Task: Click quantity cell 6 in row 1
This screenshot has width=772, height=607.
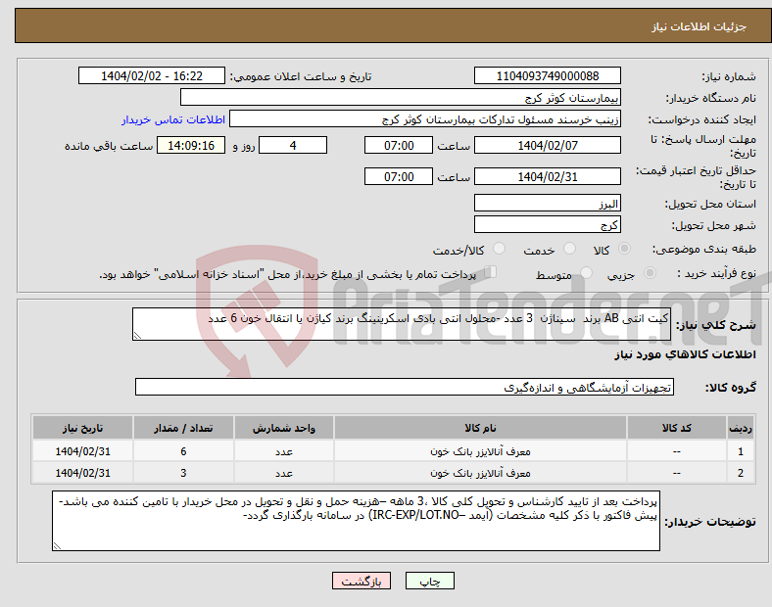Action: pyautogui.click(x=183, y=451)
